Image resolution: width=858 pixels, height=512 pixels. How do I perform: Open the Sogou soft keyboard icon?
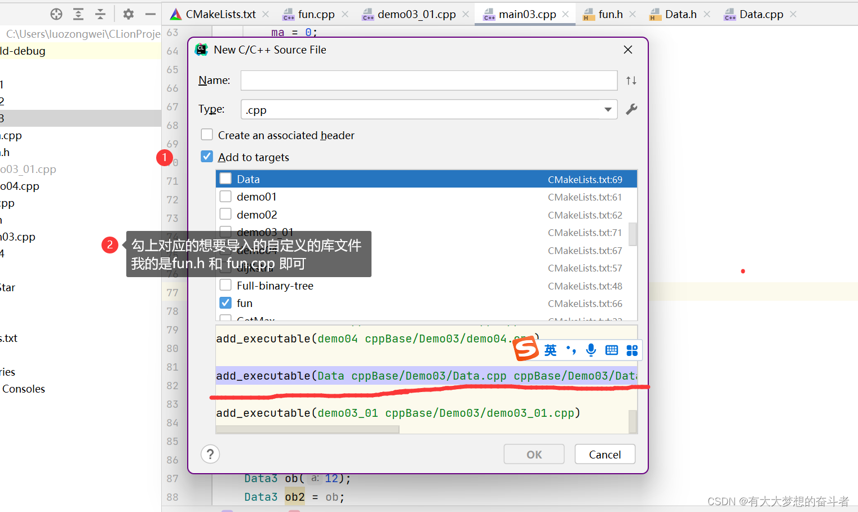coord(612,350)
